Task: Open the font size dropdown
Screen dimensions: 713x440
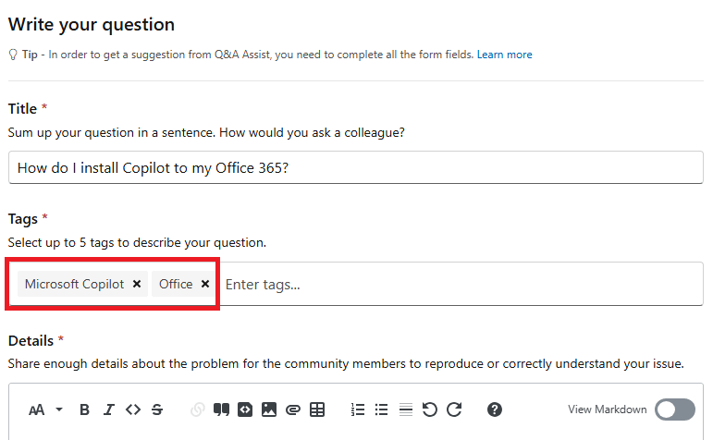Action: 46,409
